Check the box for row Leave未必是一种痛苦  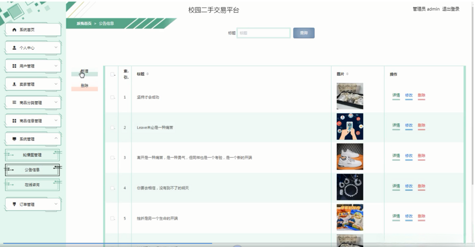point(112,127)
